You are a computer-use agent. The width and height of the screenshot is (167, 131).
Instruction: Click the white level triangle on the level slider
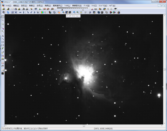83,10
